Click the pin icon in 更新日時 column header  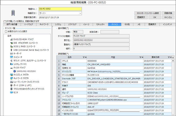(x=171, y=57)
